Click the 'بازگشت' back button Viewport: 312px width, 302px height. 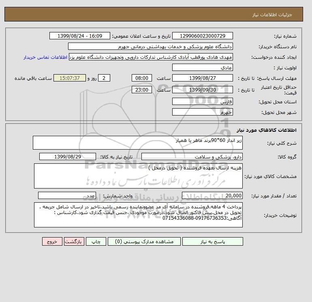[74, 242]
